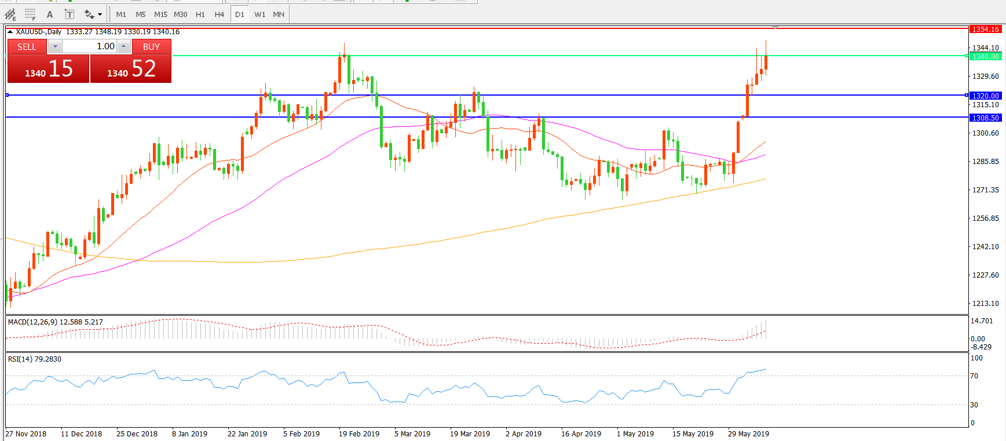Click the 29 May 2019 date label
This screenshot has height=441, width=1006.
click(x=748, y=433)
